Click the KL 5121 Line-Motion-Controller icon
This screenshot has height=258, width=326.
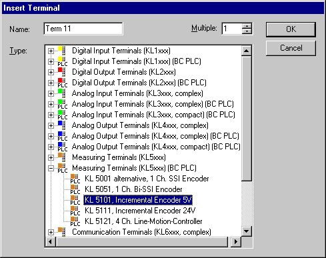click(x=75, y=221)
